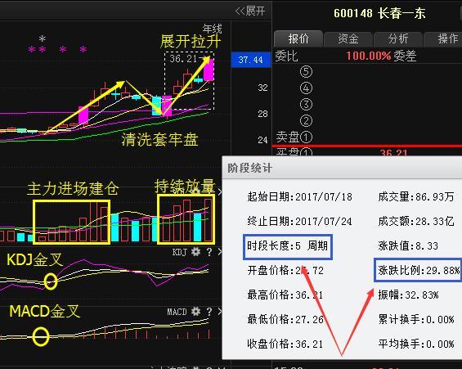This screenshot has height=369, width=462.
Task: Open the KDJ indicator settings gear
Action: 195,252
